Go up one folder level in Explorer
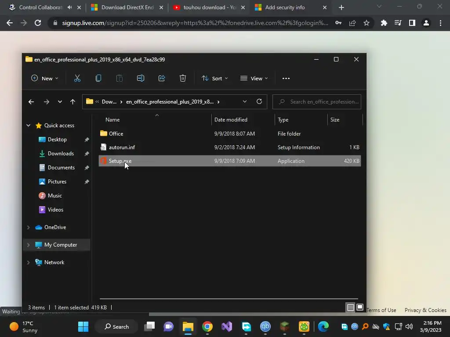This screenshot has height=337, width=450. tap(73, 102)
